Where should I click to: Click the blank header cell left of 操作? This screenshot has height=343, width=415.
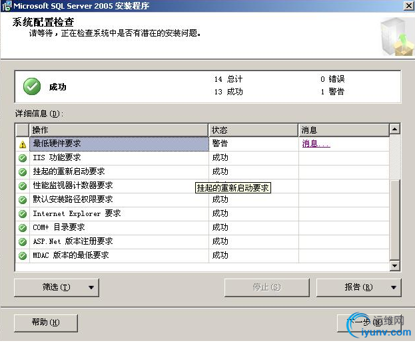click(23, 130)
